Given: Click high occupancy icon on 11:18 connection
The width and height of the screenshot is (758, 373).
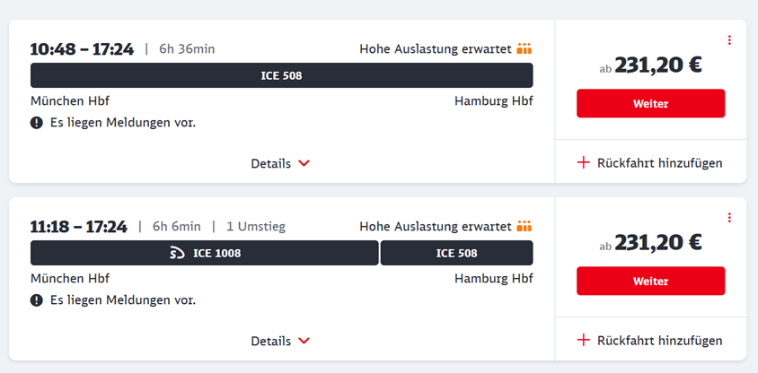Looking at the screenshot, I should [524, 226].
